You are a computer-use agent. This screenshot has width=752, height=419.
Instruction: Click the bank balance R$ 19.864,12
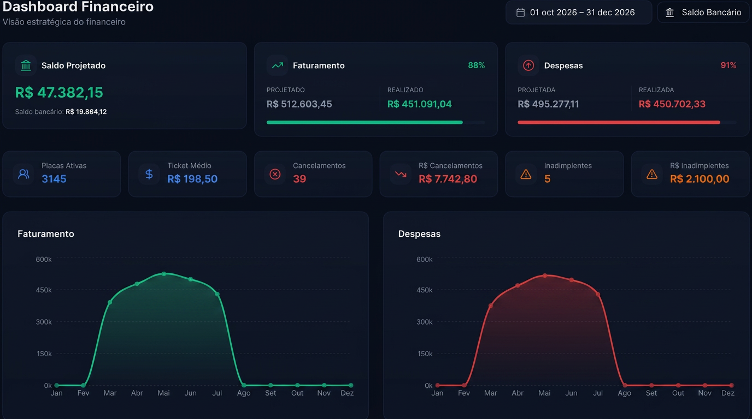pos(86,112)
